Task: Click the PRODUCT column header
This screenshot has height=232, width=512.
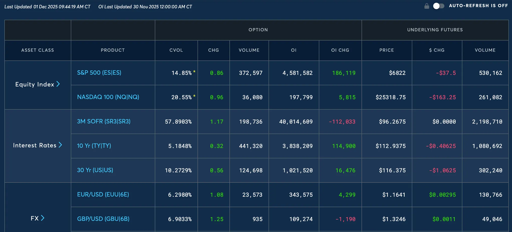Action: pos(113,50)
